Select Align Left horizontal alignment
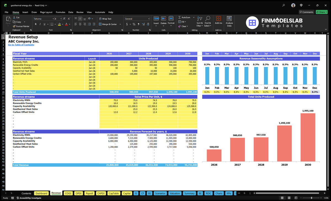The width and height of the screenshot is (331, 201). [x=76, y=24]
